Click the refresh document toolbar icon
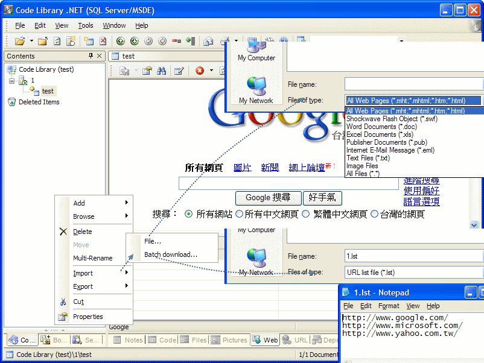Screen dimensions: 484x363 [x=57, y=41]
